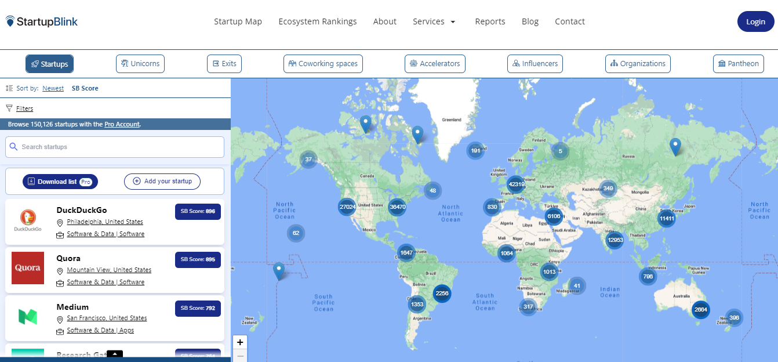Viewport: 778px width, 362px height.
Task: Visit the Blog page
Action: pyautogui.click(x=530, y=21)
